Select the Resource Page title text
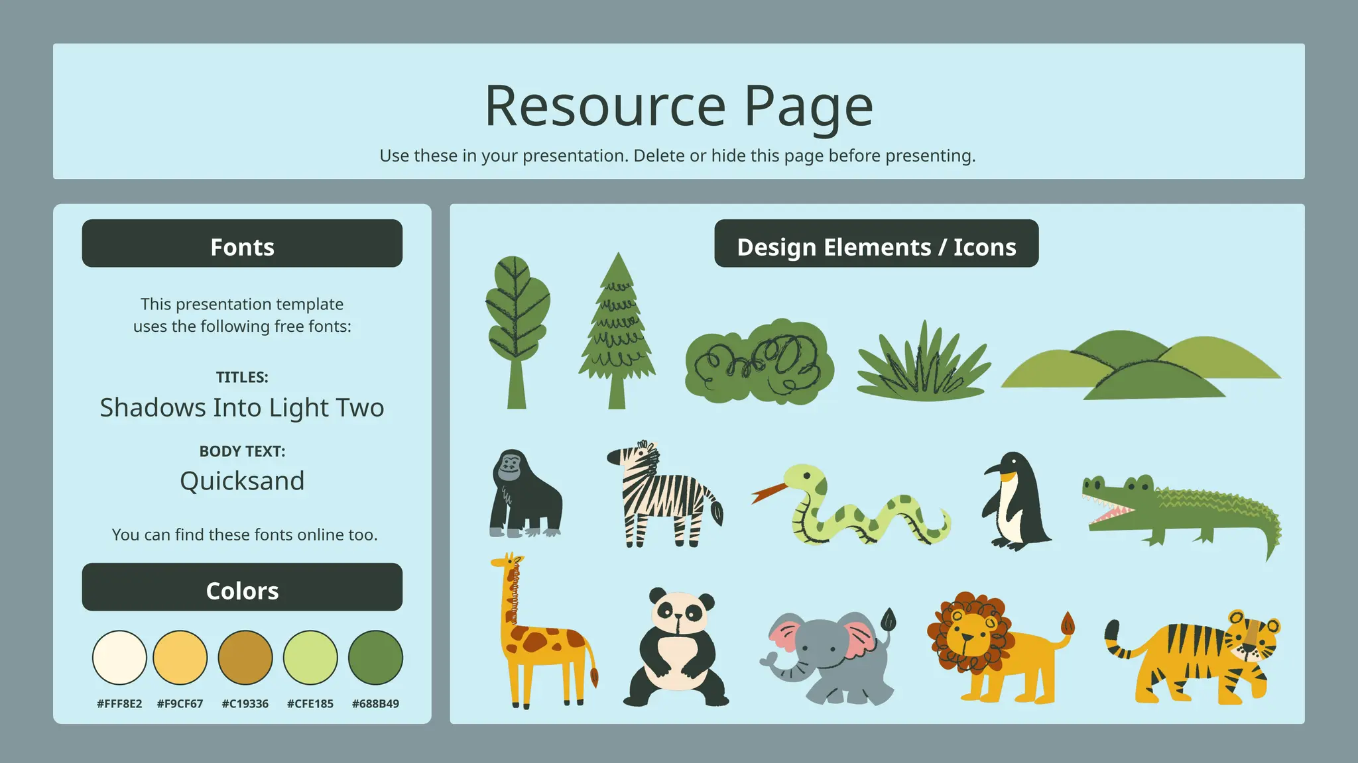Screen dimensions: 1358x763 [x=679, y=106]
